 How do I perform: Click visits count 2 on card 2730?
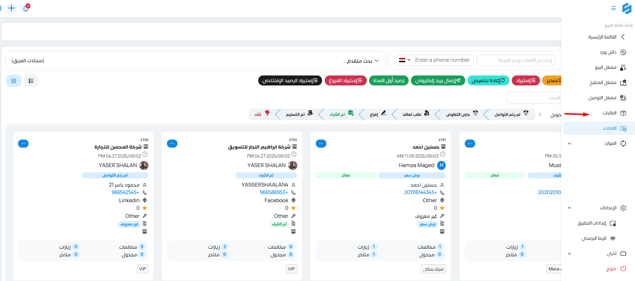point(225,247)
